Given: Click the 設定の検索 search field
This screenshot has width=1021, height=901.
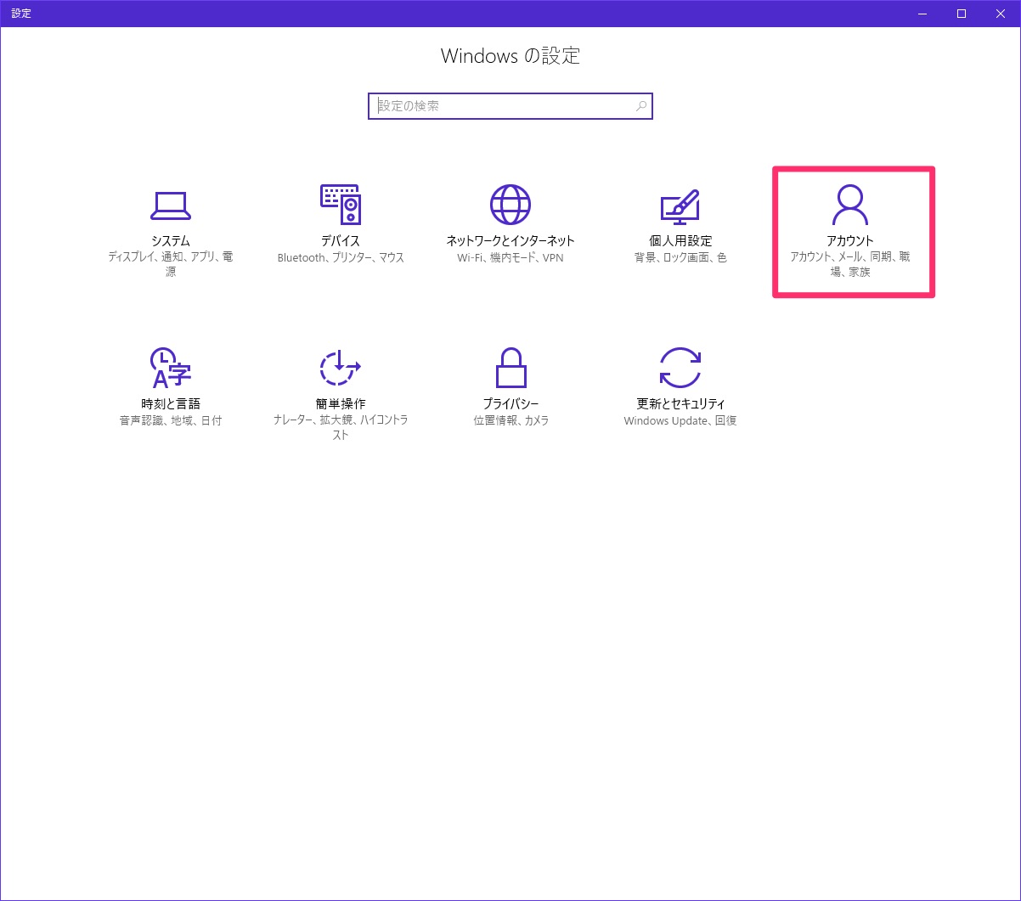Looking at the screenshot, I should click(510, 106).
